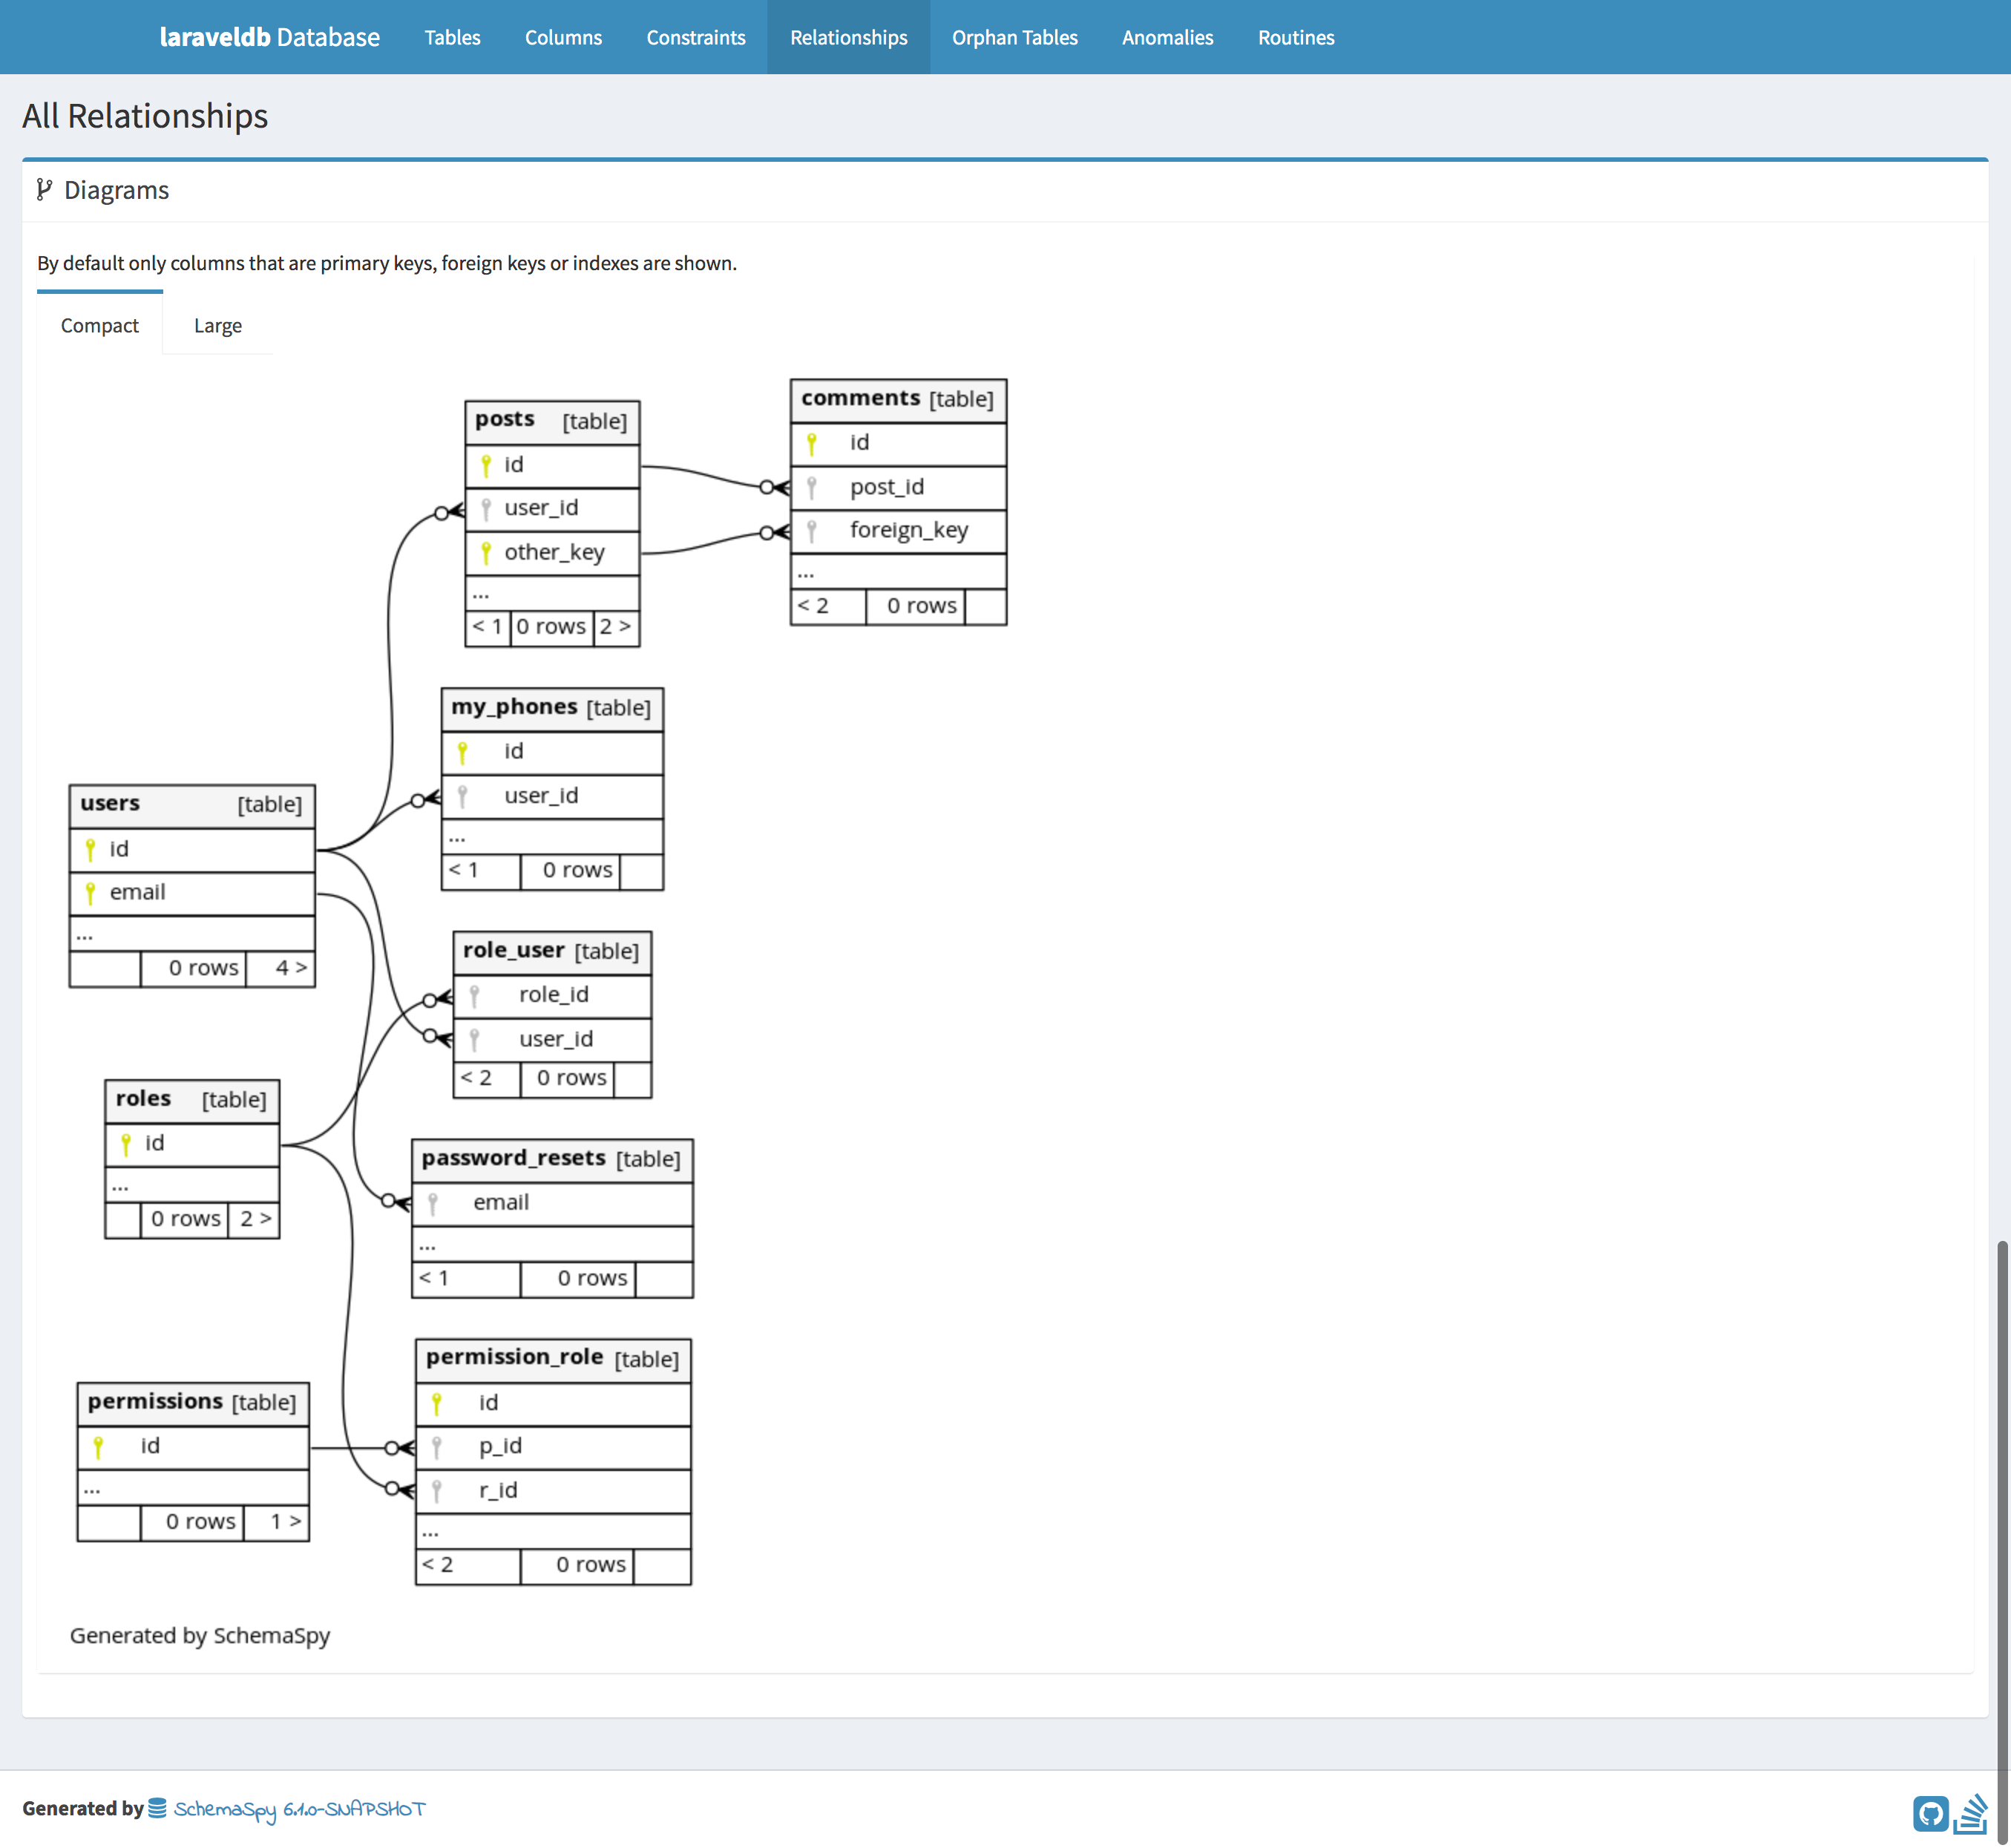This screenshot has width=2011, height=1848.
Task: Click the users id primary key icon
Action: pos(90,849)
